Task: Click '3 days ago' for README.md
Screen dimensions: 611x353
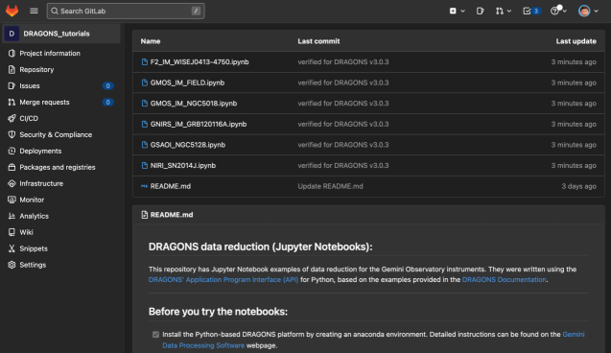Action: (x=578, y=186)
